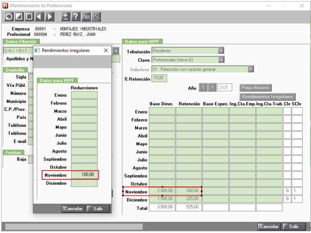The image size is (311, 233).
Task: Open the plus-minus calculator icon
Action: (66, 17)
